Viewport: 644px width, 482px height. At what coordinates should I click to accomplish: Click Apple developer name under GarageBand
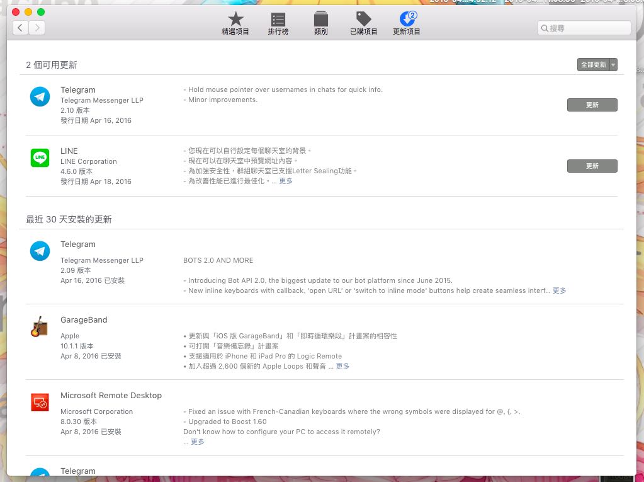70,336
